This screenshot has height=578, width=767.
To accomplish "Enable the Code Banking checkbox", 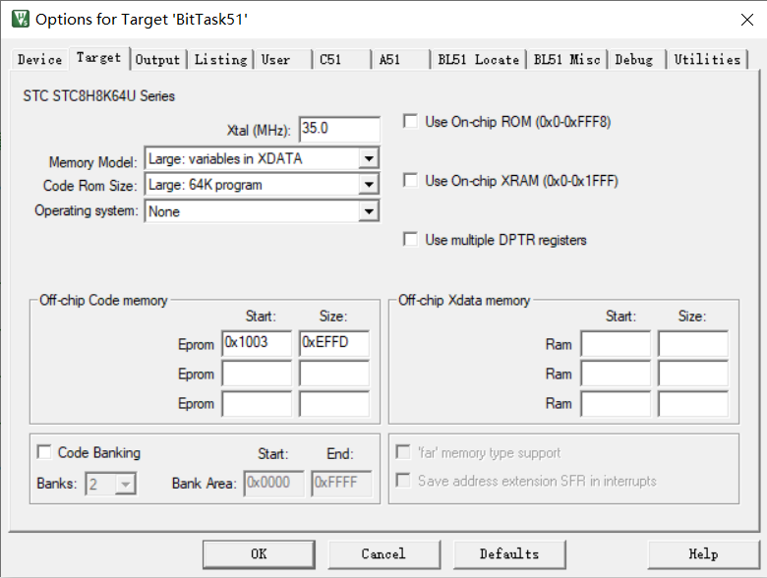I will click(x=44, y=452).
